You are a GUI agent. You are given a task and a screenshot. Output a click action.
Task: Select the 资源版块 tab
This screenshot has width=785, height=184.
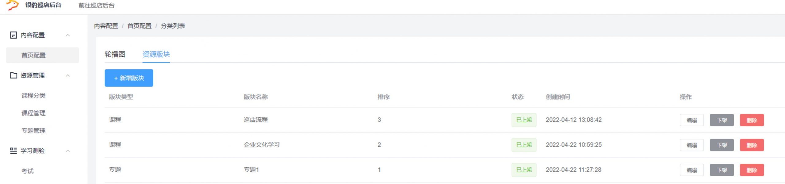pos(156,54)
